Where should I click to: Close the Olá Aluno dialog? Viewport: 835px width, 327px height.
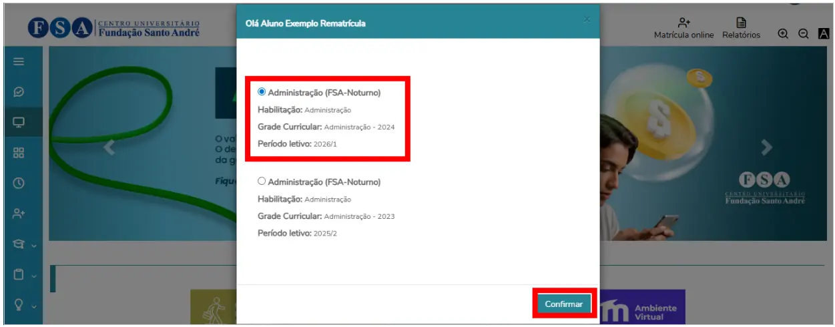point(587,20)
